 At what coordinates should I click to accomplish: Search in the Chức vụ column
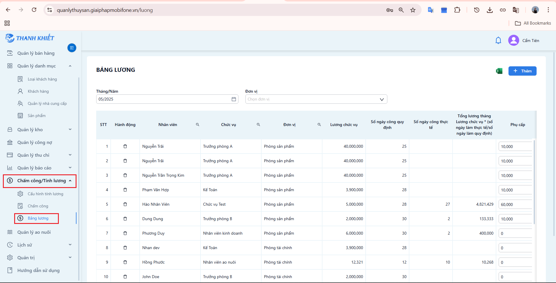[258, 125]
